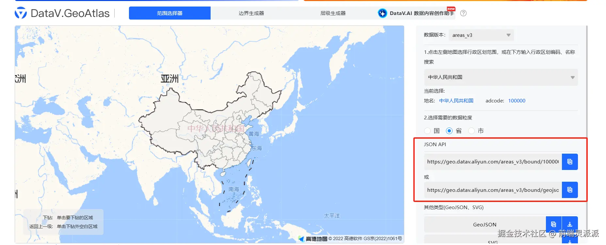Switch to the 边界生成器 tab

click(251, 13)
